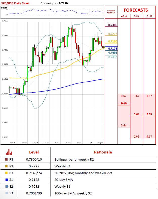Click the 0.7145/74 level cell
The height and width of the screenshot is (199, 158).
tap(34, 173)
